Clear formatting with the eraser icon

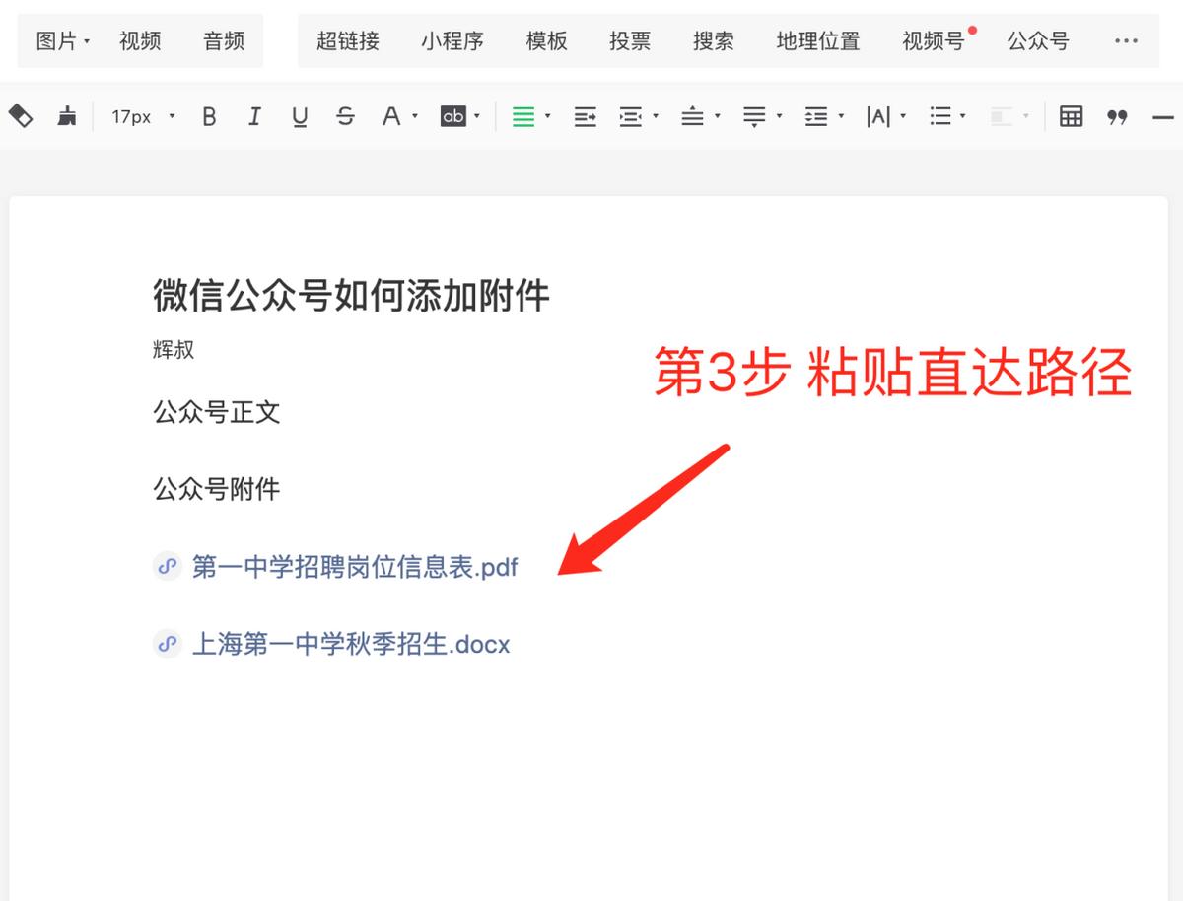click(x=22, y=115)
